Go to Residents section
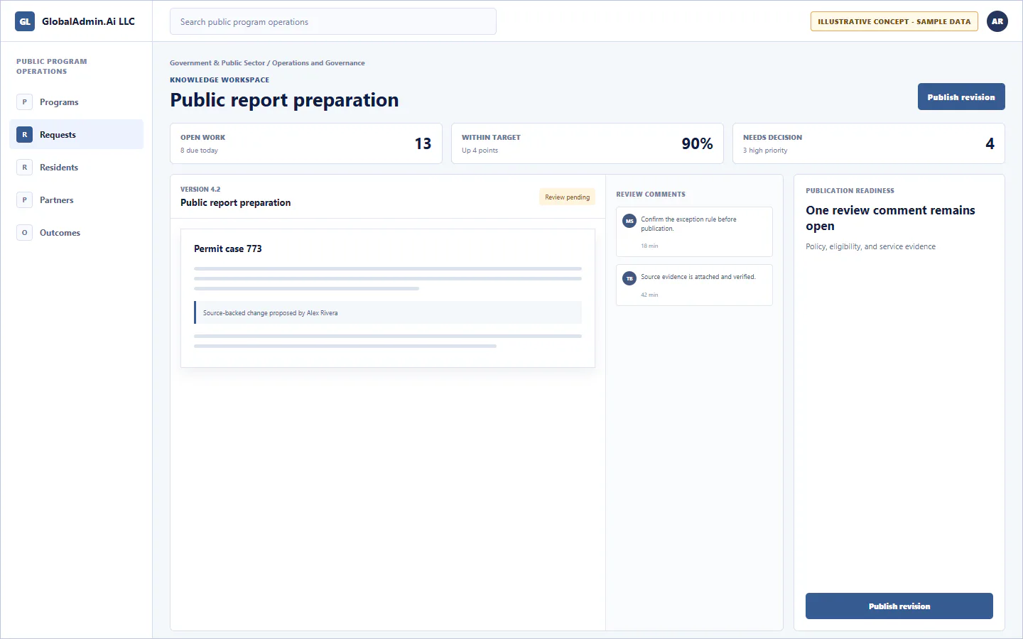This screenshot has width=1023, height=639. (x=77, y=167)
